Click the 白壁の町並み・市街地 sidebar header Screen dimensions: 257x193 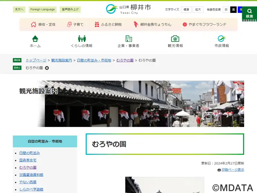coord(45,141)
